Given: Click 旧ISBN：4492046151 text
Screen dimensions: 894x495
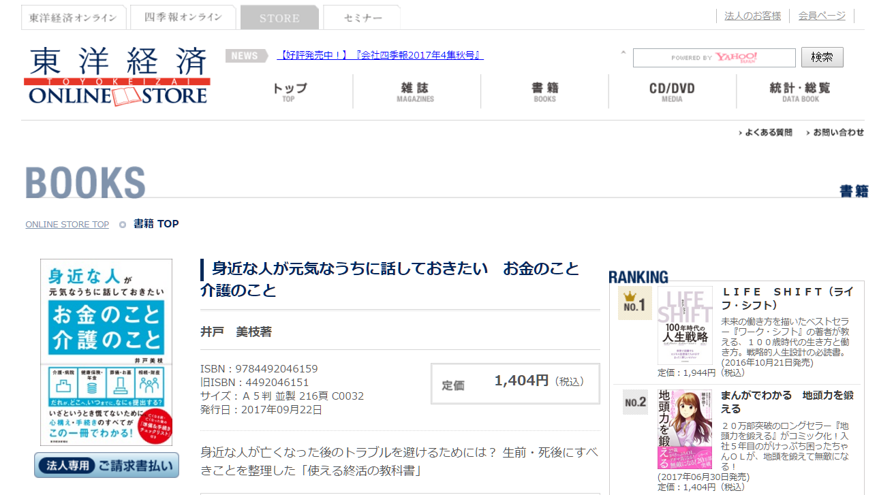Looking at the screenshot, I should coord(254,383).
